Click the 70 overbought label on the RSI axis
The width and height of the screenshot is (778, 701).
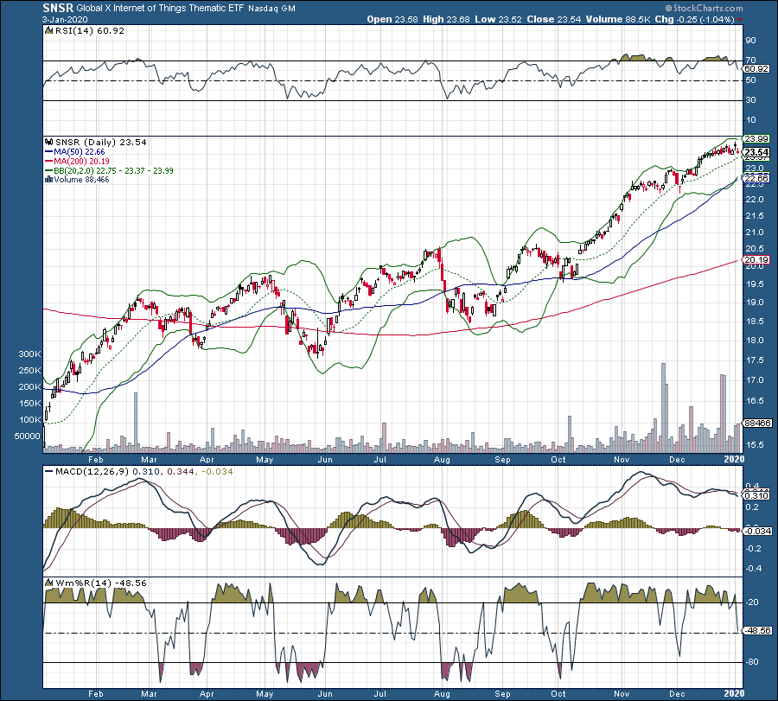point(750,61)
